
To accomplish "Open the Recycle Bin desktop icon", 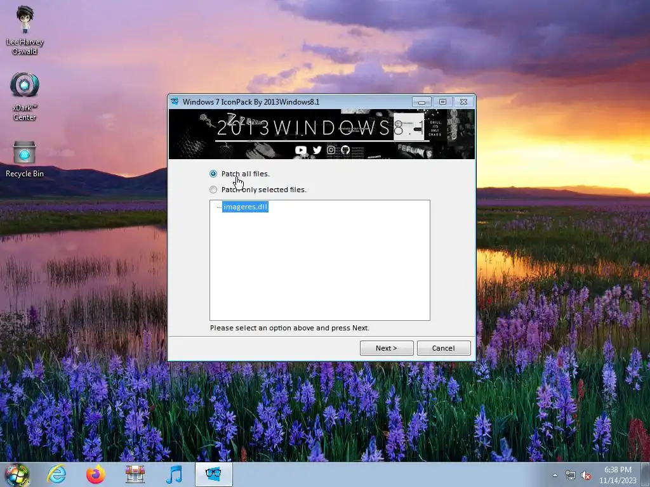I will tap(25, 159).
